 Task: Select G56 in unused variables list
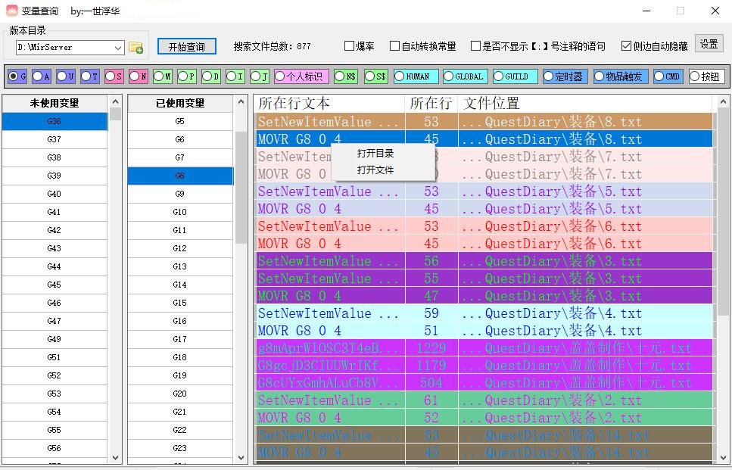[55, 448]
